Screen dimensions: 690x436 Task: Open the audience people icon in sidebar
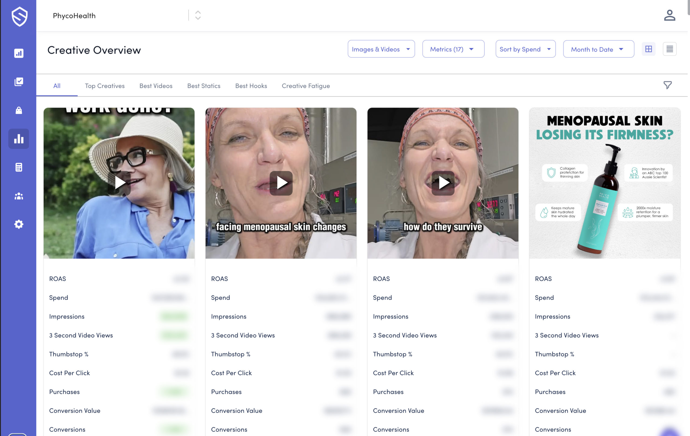[x=19, y=196]
